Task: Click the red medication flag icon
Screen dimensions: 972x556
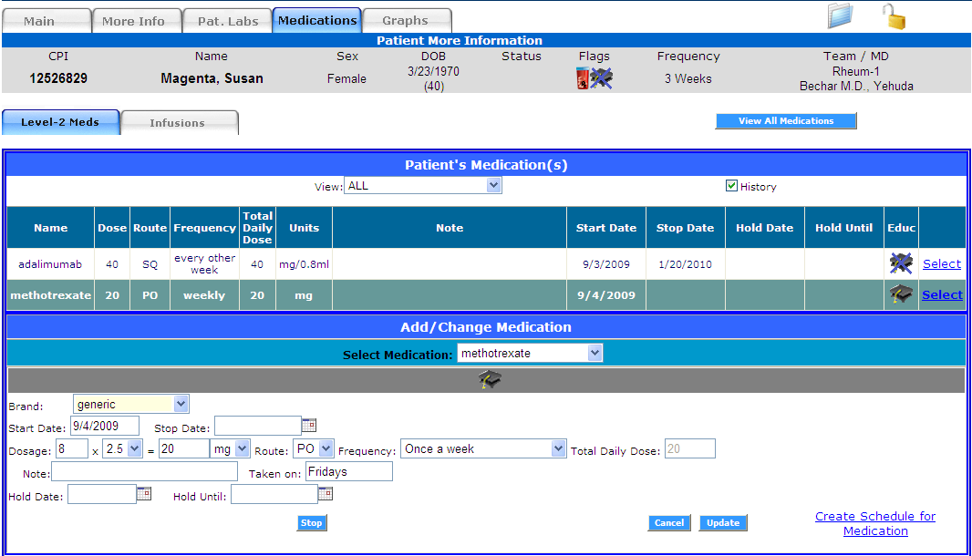Action: pos(583,78)
